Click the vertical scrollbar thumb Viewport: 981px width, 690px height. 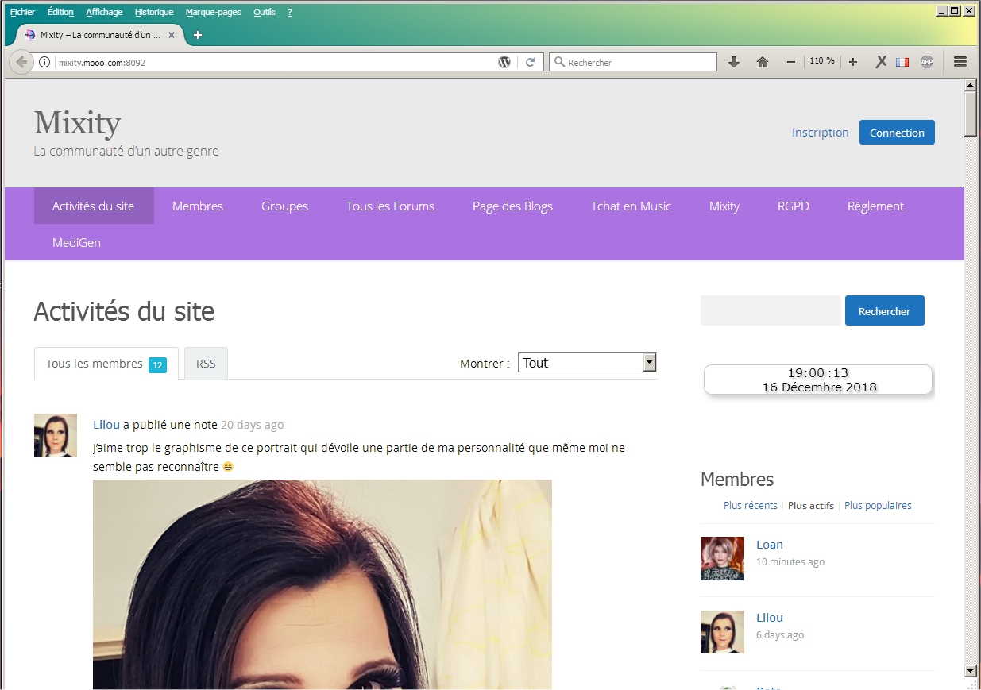click(970, 114)
